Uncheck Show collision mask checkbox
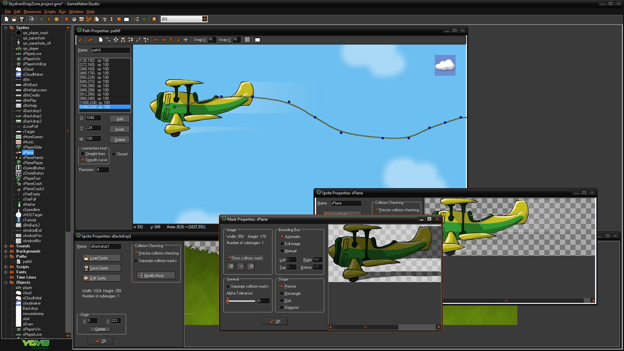The image size is (624, 351). [229, 258]
